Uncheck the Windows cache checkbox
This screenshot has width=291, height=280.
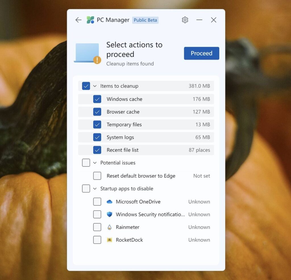click(x=97, y=99)
